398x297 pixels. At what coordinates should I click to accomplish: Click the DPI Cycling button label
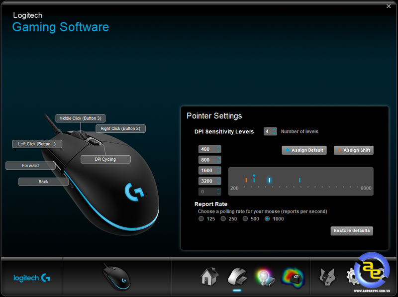105,159
